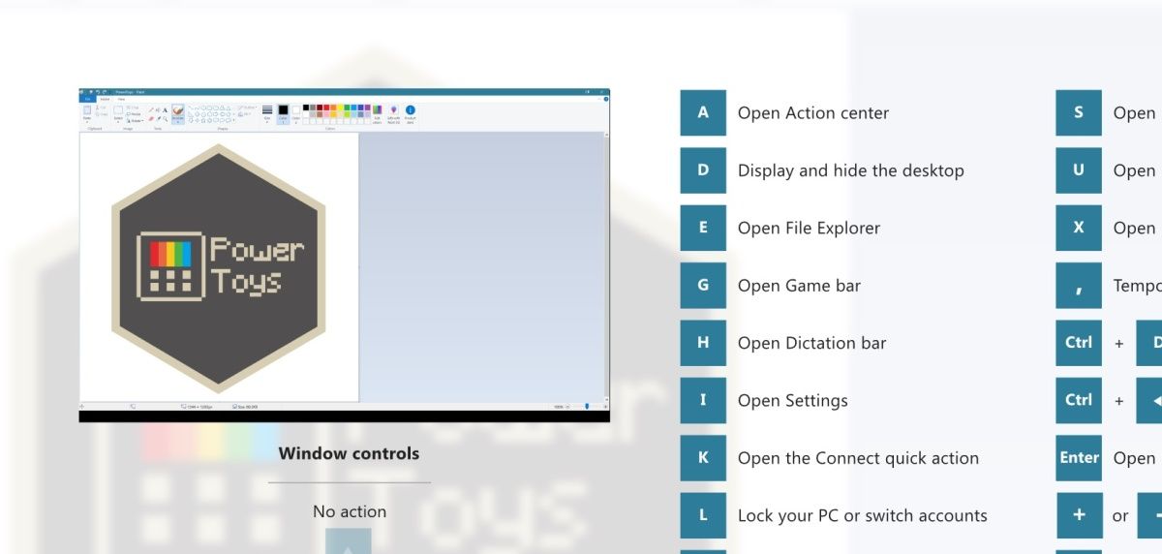Click the Enter key tile

[x=1078, y=458]
